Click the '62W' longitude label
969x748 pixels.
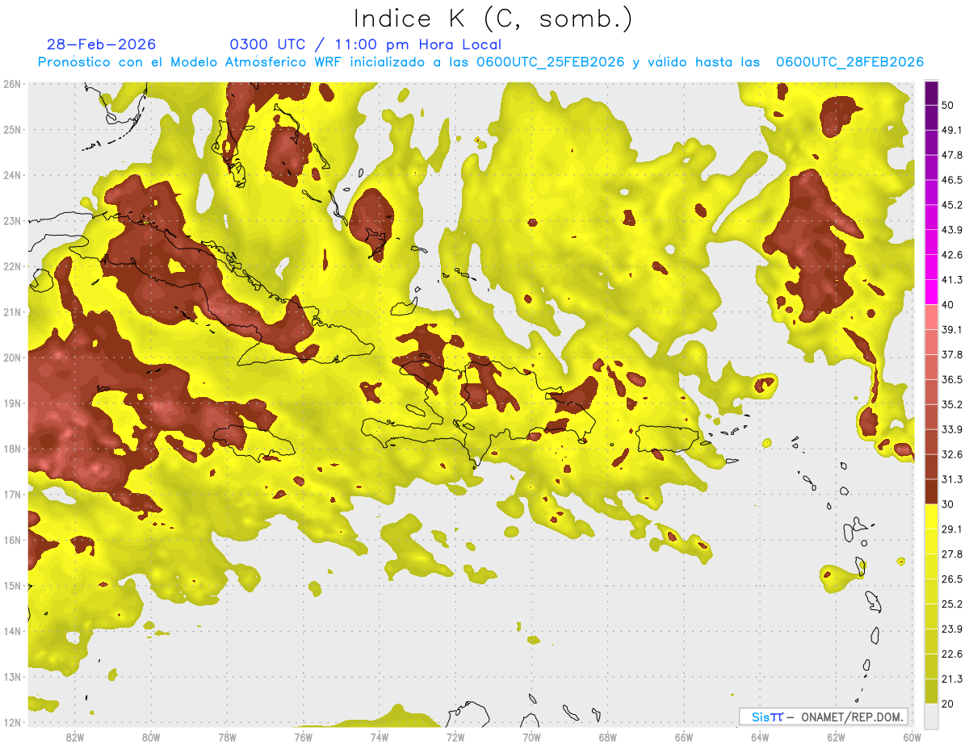click(x=836, y=737)
